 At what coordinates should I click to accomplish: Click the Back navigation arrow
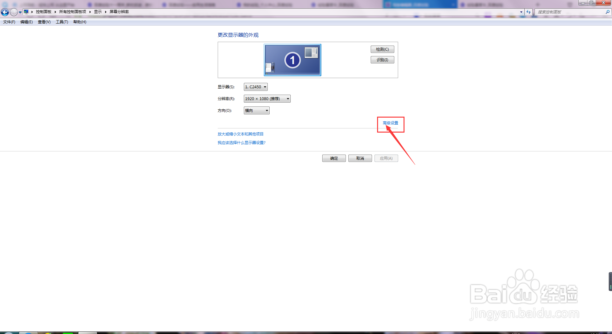tap(5, 12)
